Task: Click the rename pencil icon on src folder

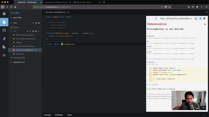Action: click(x=27, y=31)
